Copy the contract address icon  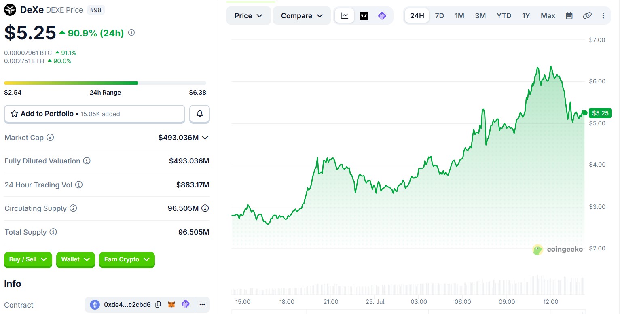point(158,304)
